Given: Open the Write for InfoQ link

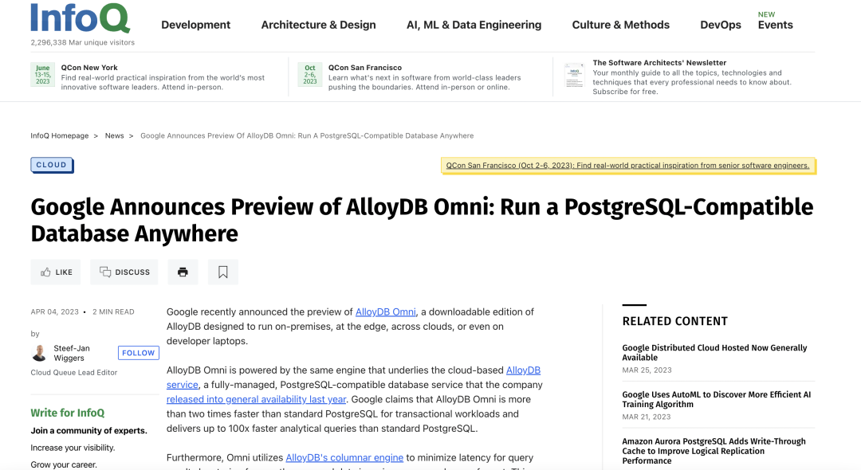Looking at the screenshot, I should tap(68, 413).
